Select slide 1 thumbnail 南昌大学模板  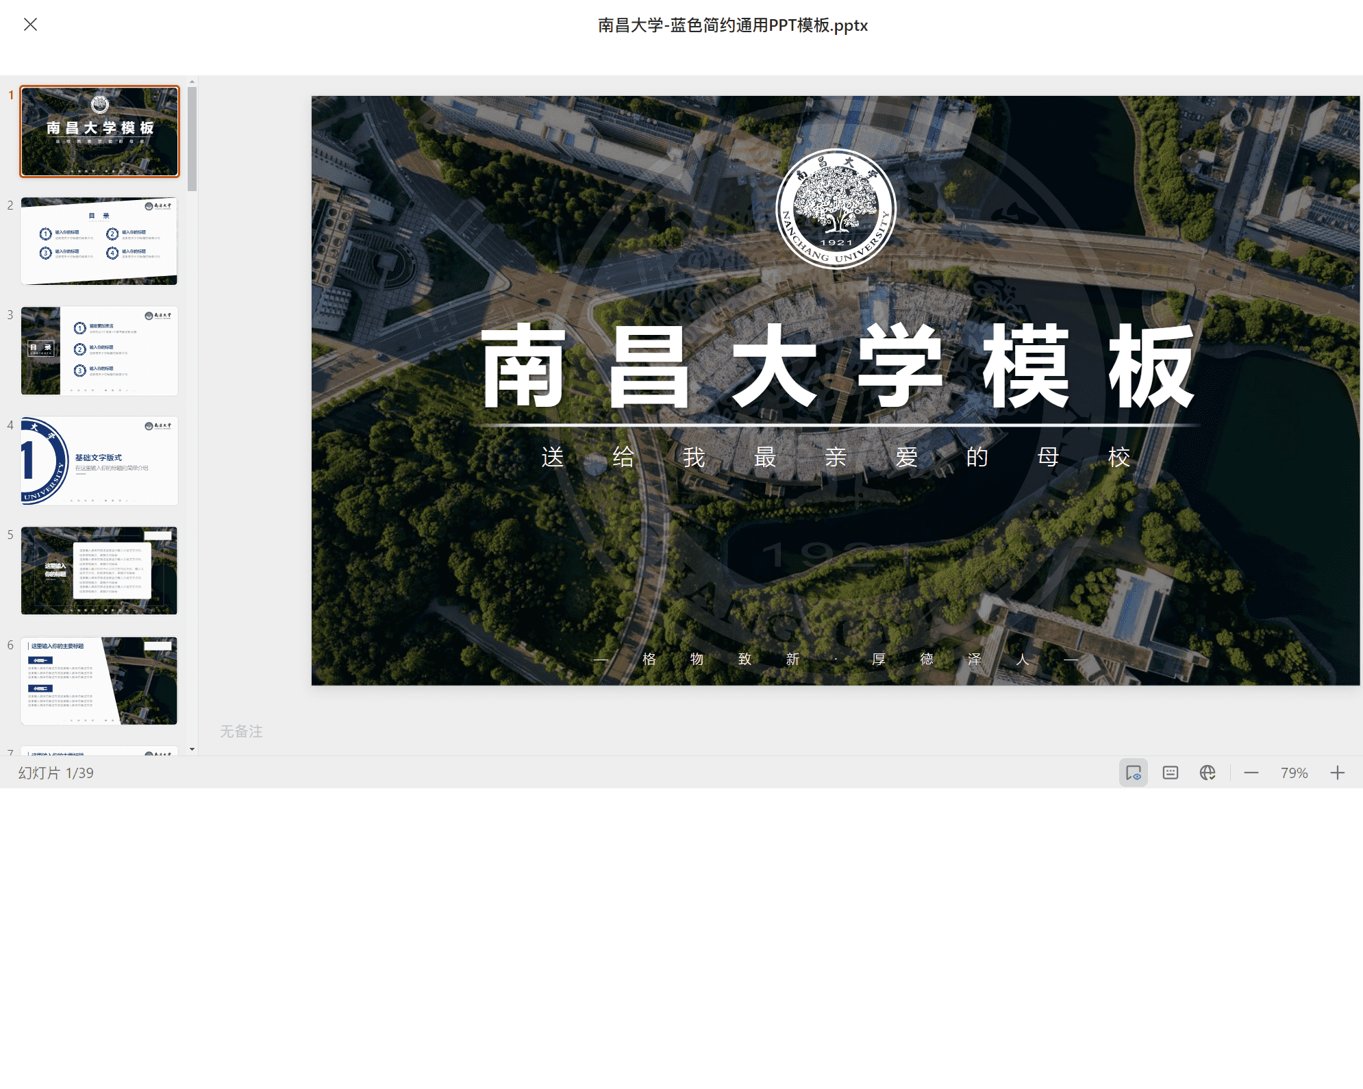(x=99, y=132)
